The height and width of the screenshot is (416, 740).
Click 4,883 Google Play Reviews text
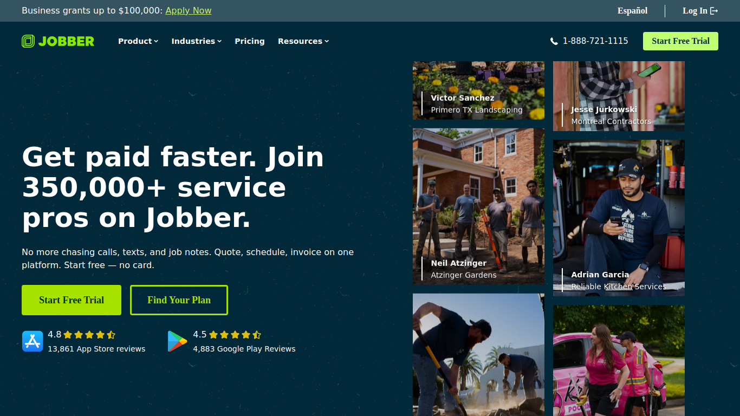pos(244,349)
